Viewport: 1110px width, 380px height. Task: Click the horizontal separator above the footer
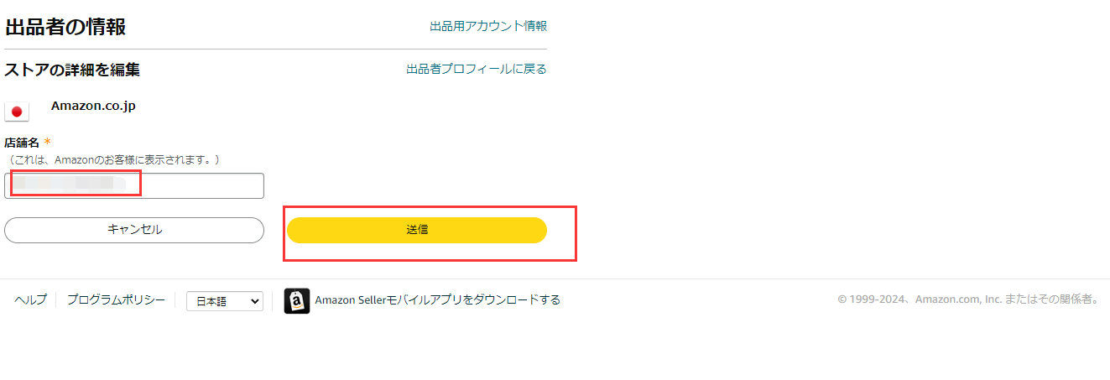point(555,278)
